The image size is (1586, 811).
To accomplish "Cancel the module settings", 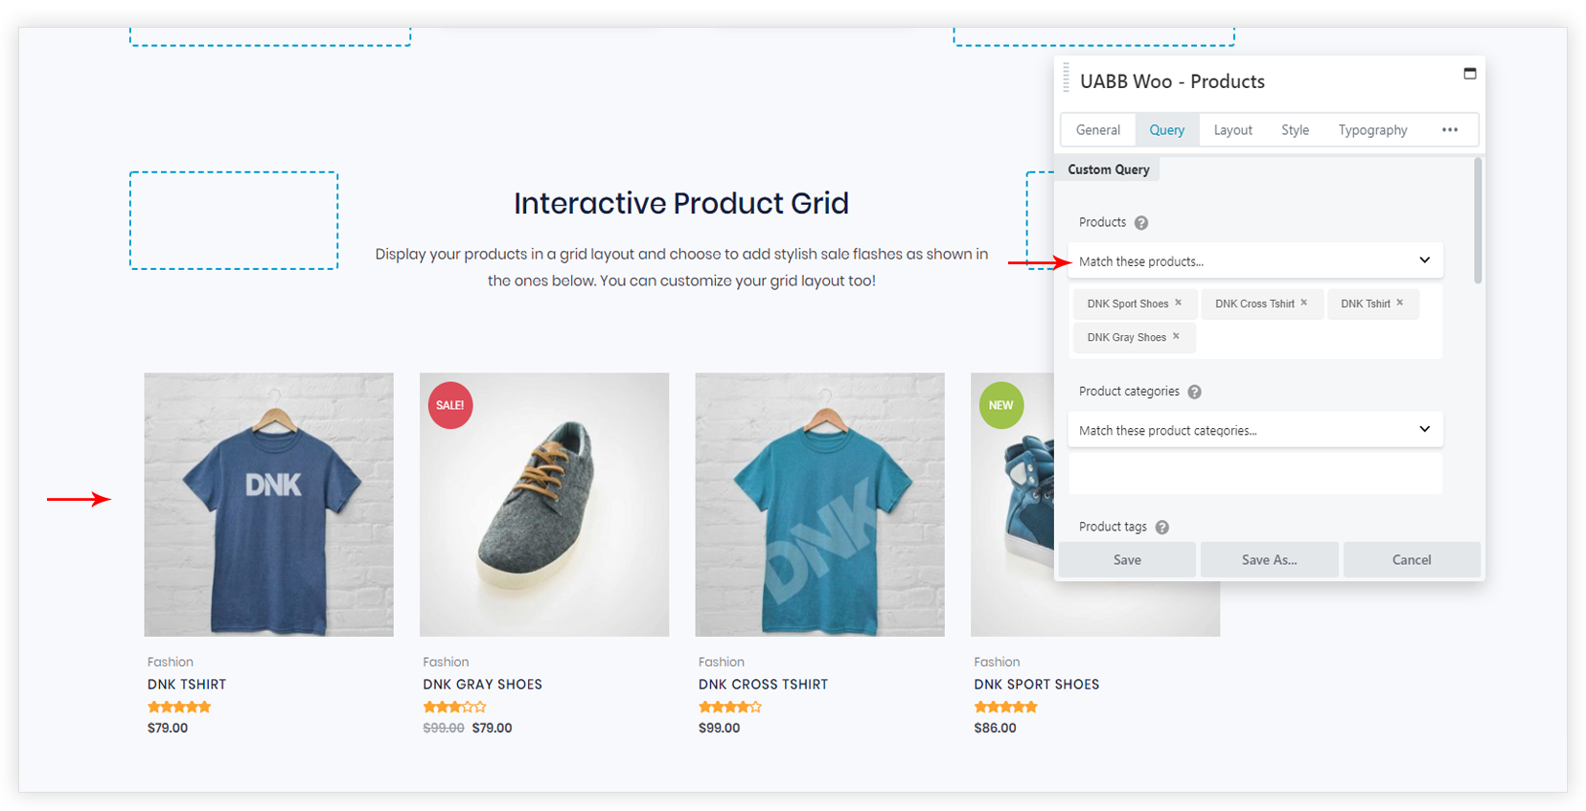I will click(x=1412, y=560).
